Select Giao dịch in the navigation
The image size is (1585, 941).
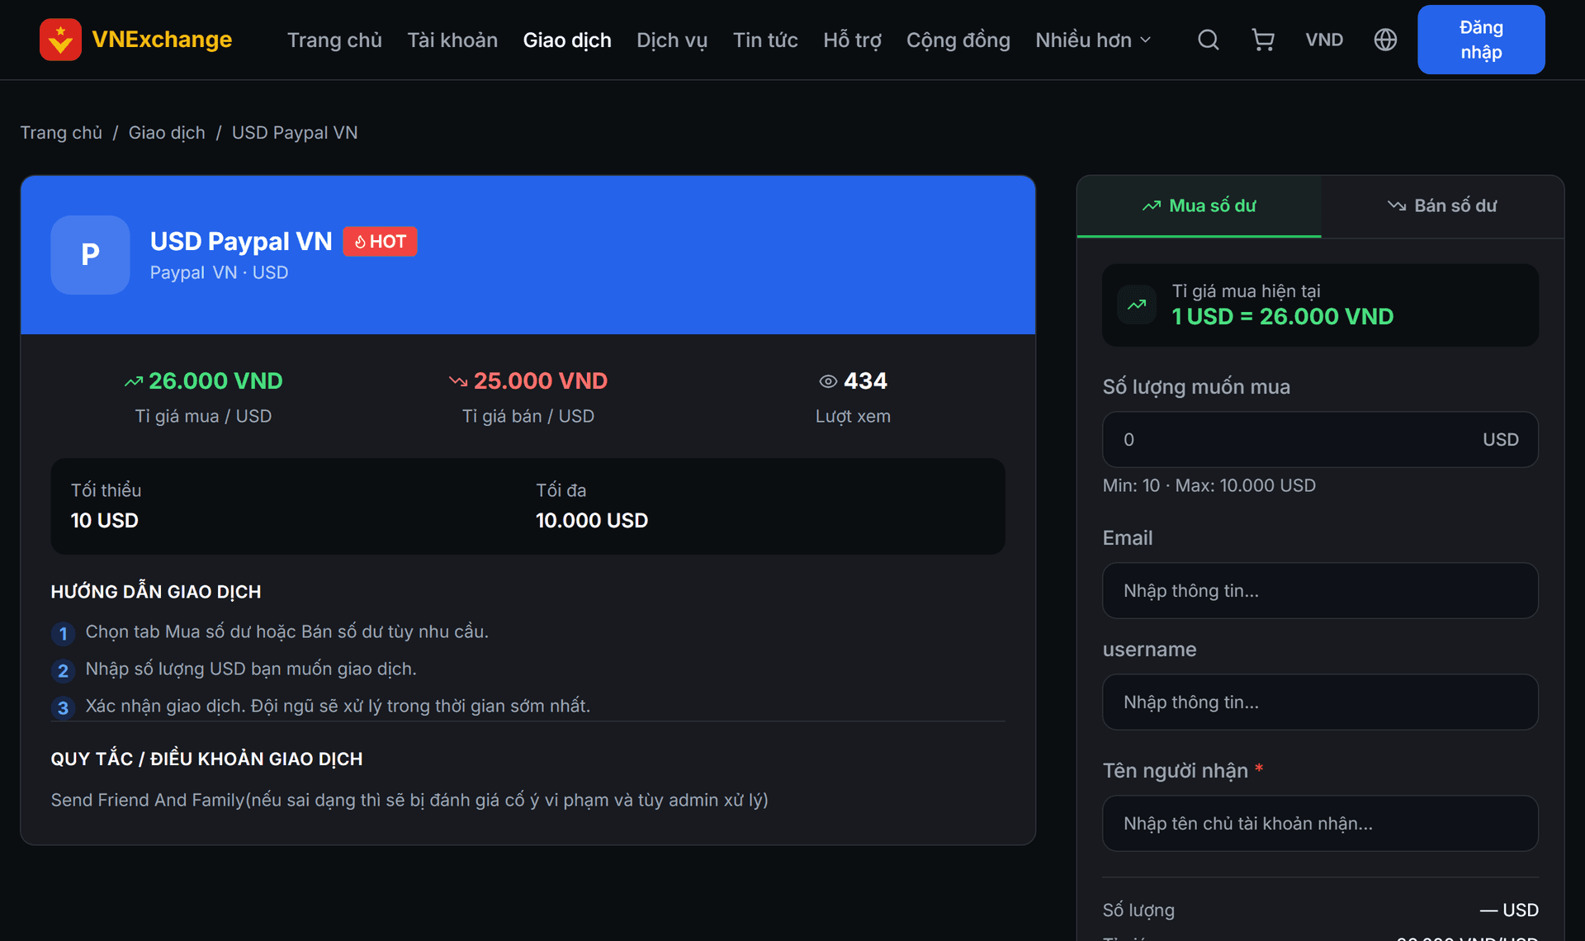tap(567, 40)
